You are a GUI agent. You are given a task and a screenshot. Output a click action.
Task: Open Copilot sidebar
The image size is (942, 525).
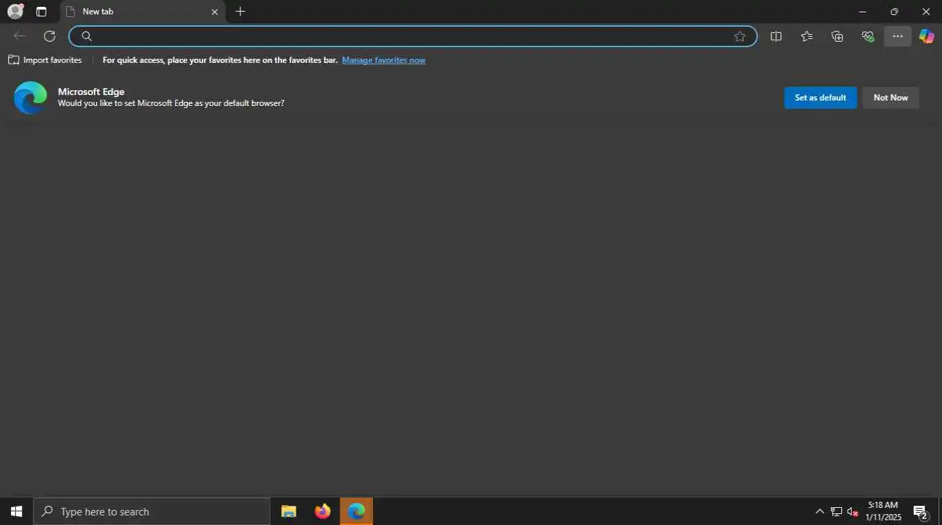pos(926,36)
